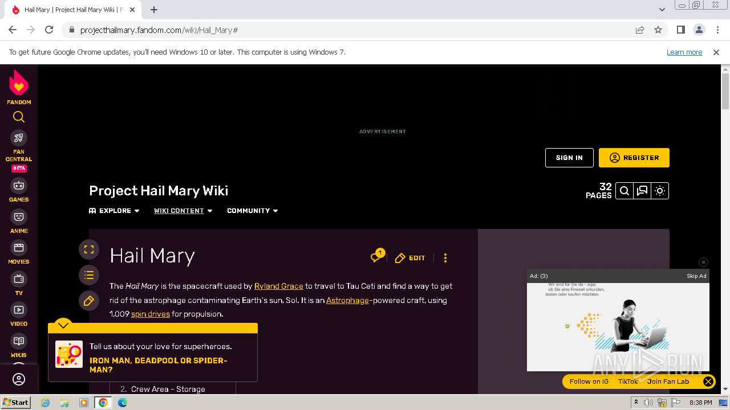730x410 pixels.
Task: Click the video ad thumbnail
Action: click(618, 327)
